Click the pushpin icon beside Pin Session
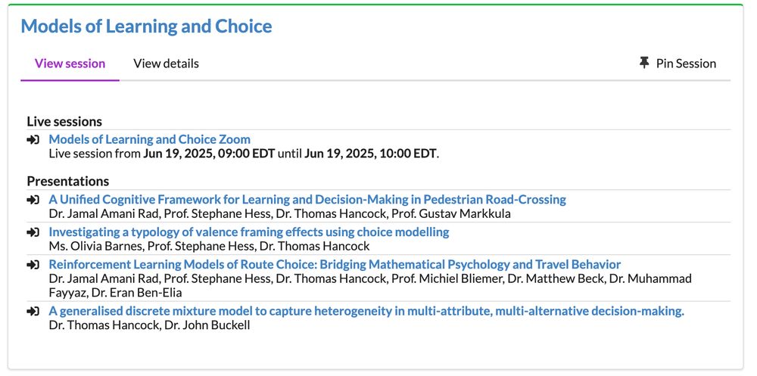Image resolution: width=757 pixels, height=376 pixels. [x=644, y=64]
